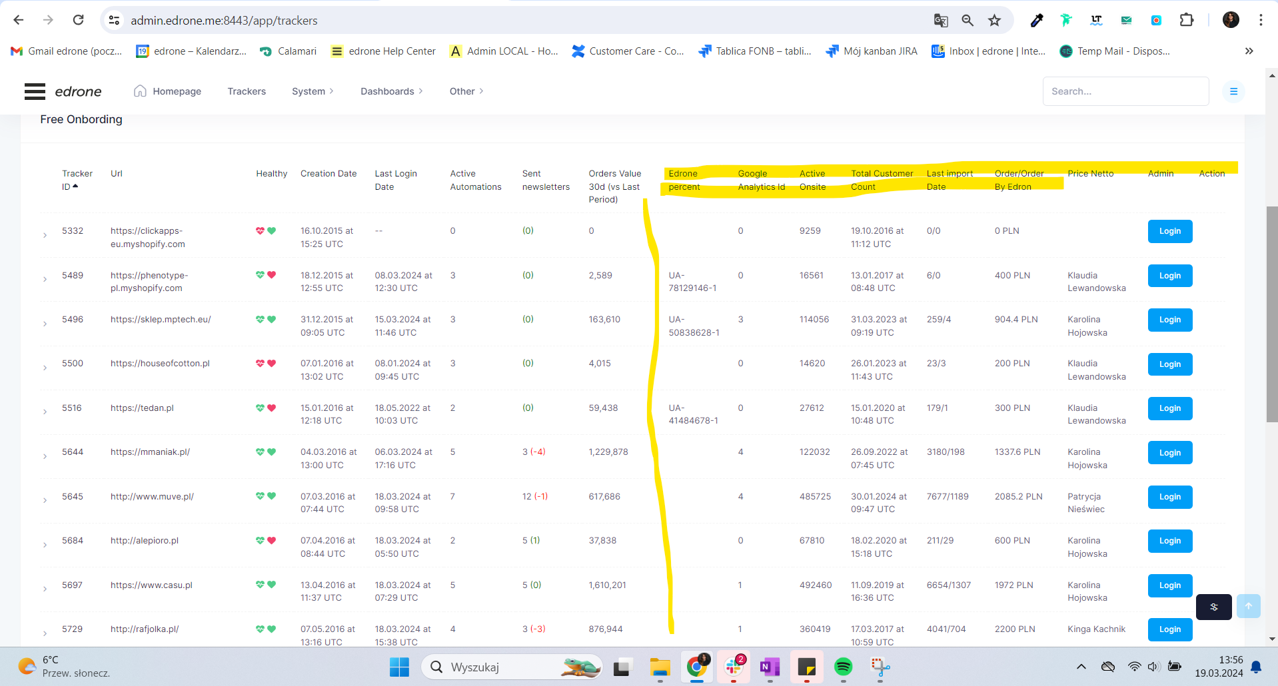Login to alepioro.pl tracker
This screenshot has height=686, width=1278.
pyautogui.click(x=1169, y=541)
